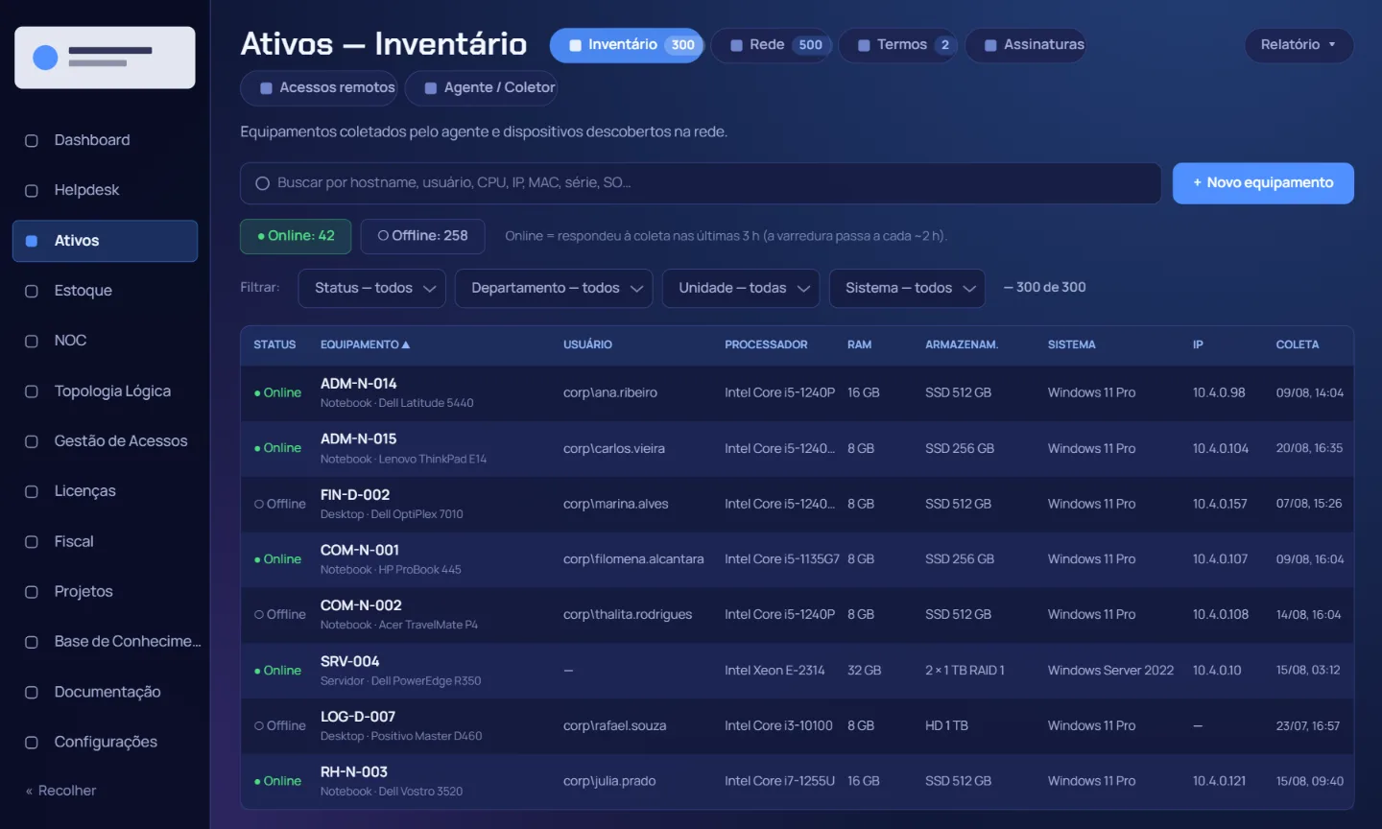Click the company logo at sidebar top
The width and height of the screenshot is (1382, 829).
tap(105, 58)
